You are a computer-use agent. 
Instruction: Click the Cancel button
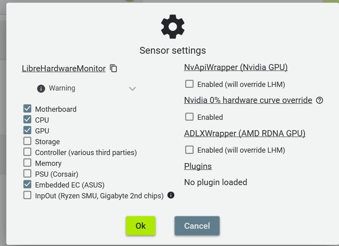tap(197, 226)
